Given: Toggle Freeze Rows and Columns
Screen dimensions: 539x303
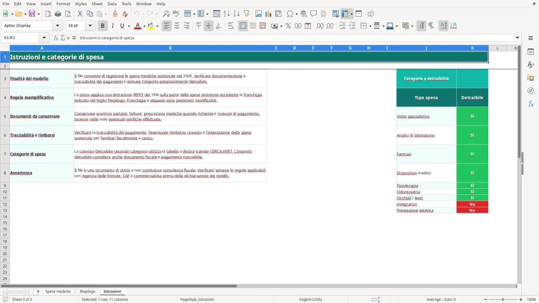Looking at the screenshot, I should (345, 14).
